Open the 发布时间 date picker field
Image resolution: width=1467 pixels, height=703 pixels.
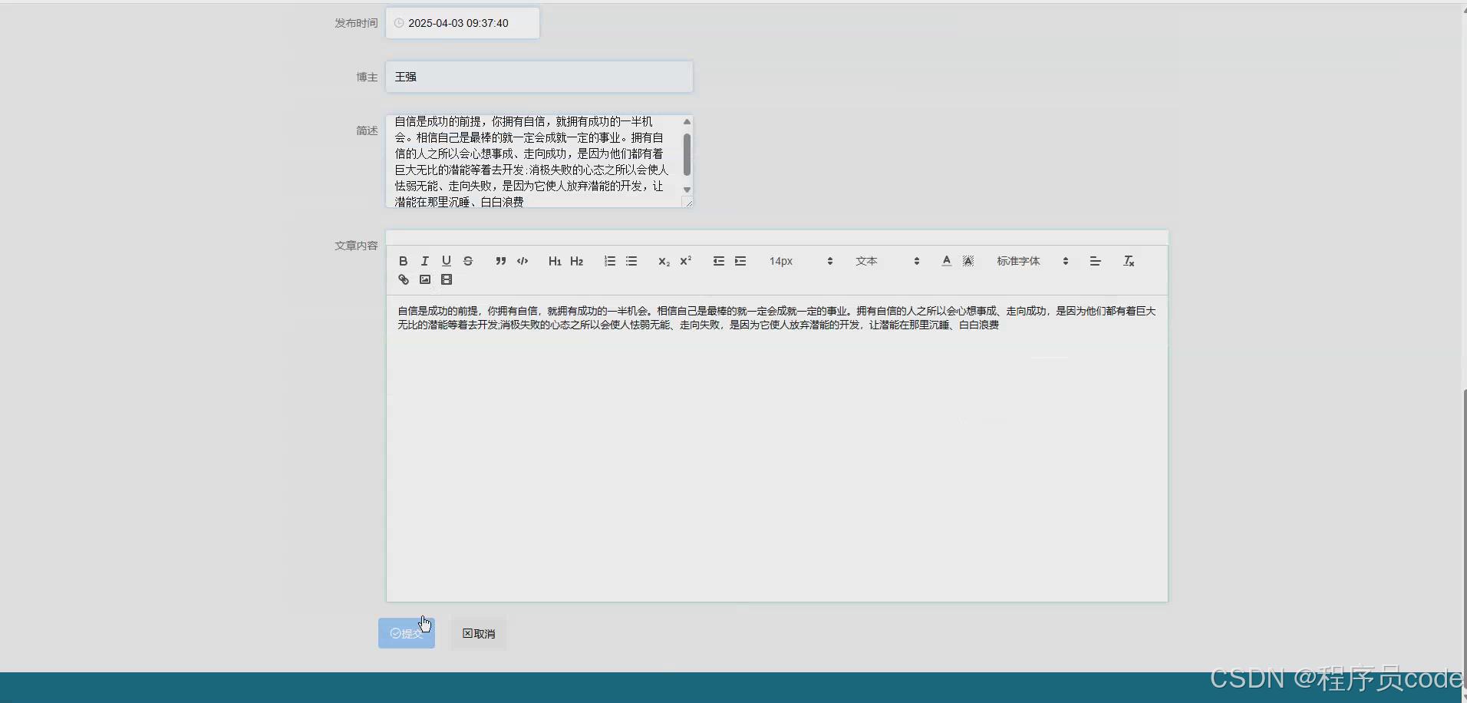coord(463,23)
